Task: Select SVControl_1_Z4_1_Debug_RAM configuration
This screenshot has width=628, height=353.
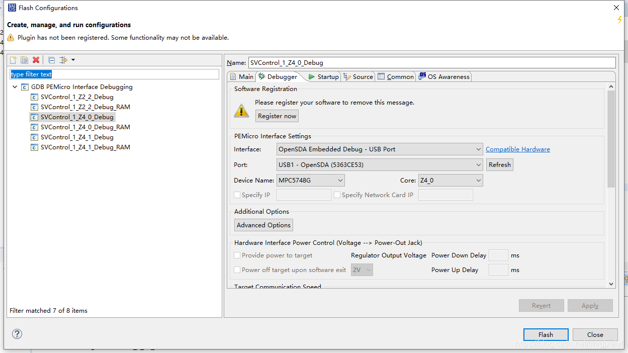Action: (x=85, y=147)
